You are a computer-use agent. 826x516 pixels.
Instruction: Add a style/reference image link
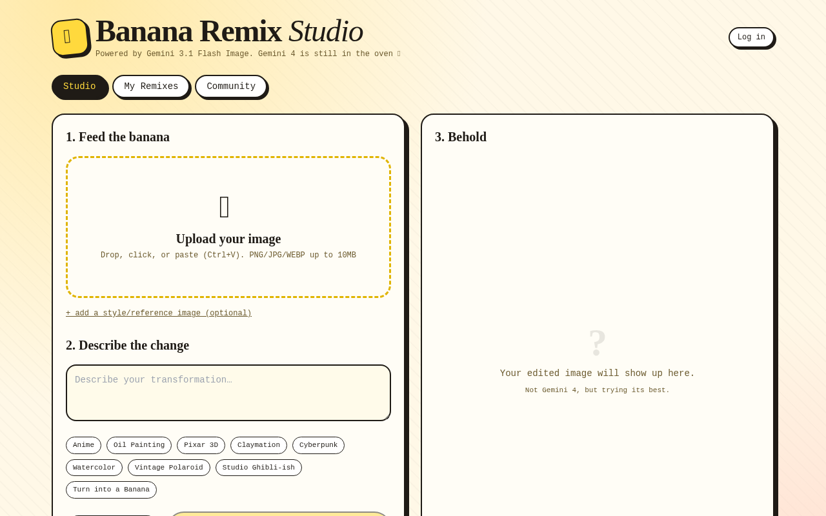pyautogui.click(x=159, y=313)
